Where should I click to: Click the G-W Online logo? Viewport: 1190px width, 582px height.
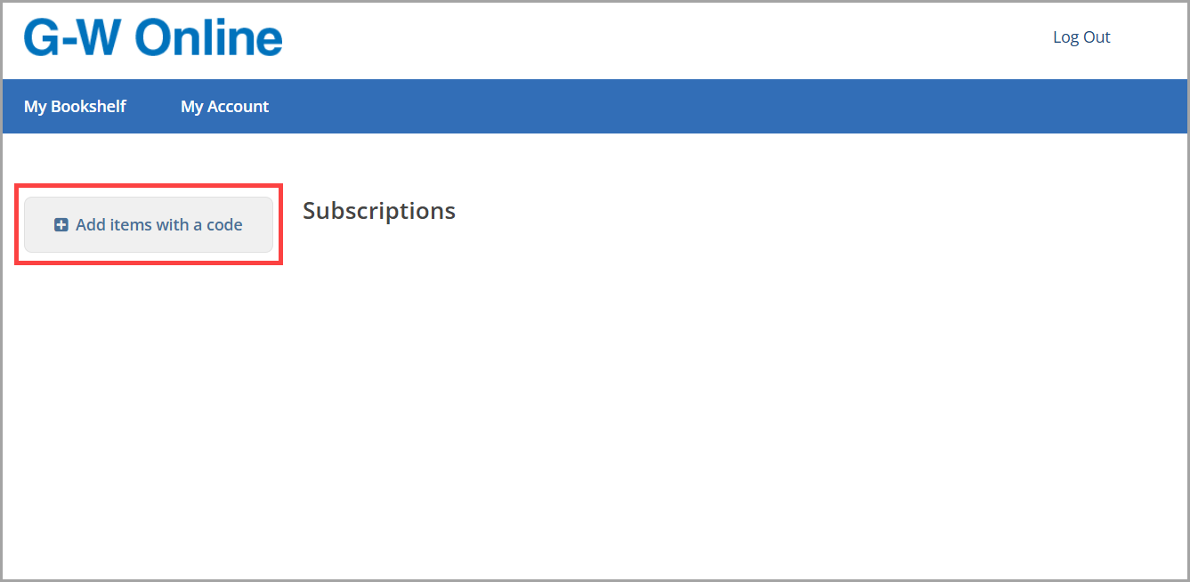tap(153, 38)
